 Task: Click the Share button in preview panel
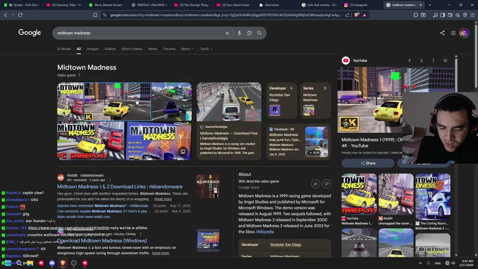(x=368, y=163)
